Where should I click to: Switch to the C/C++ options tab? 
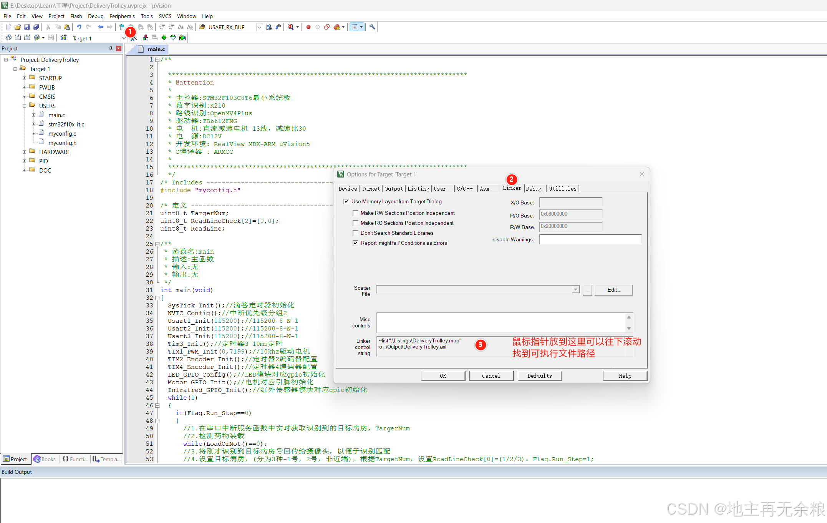(464, 189)
